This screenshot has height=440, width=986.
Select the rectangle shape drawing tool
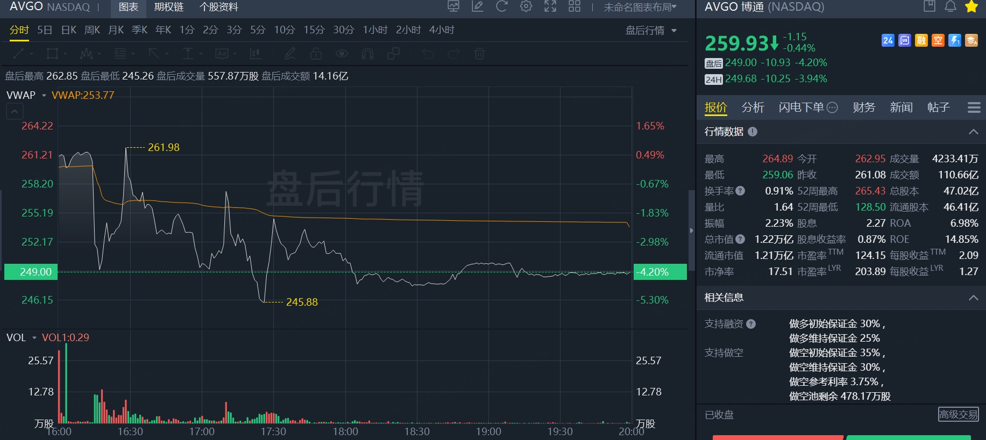pyautogui.click(x=52, y=53)
